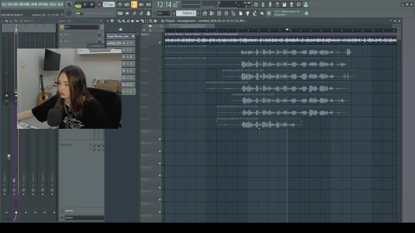
Task: Open the PATTERNS menu
Action: [25, 5]
